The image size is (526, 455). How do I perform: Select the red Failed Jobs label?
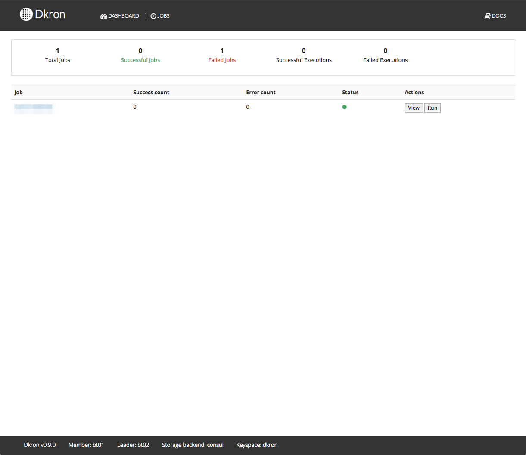pyautogui.click(x=222, y=60)
